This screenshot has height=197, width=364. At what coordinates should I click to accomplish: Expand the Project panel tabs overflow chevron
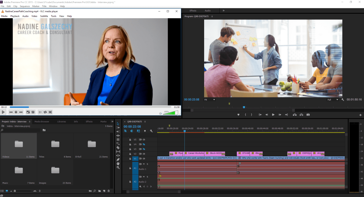click(112, 121)
